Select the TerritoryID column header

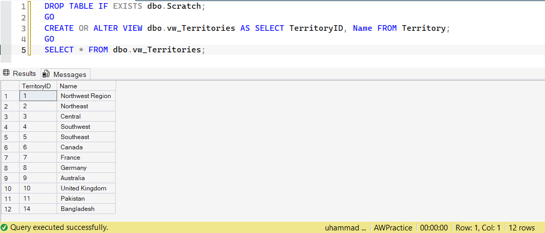point(38,86)
